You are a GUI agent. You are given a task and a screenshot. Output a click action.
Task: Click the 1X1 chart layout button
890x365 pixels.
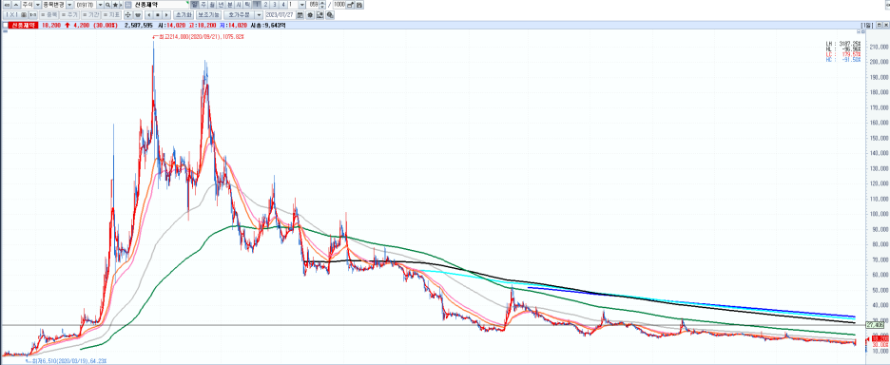coord(12,15)
